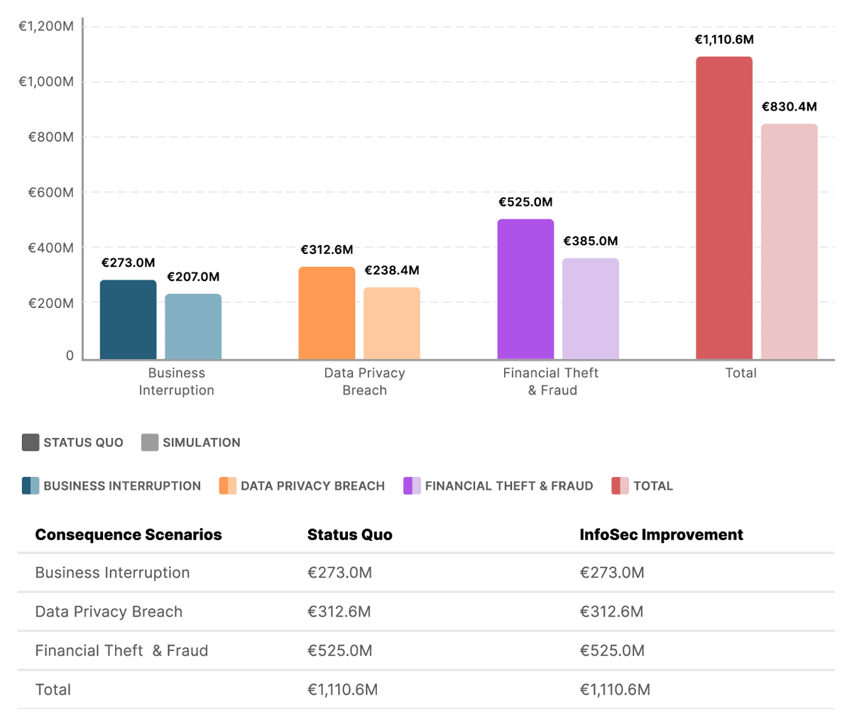
Task: Click the orange €312.6M status quo bar
Action: point(327,313)
